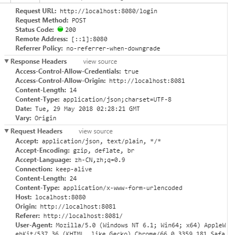Collapse the Response Headers section triangle
Image resolution: width=228 pixels, height=235 pixels.
pyautogui.click(x=7, y=61)
